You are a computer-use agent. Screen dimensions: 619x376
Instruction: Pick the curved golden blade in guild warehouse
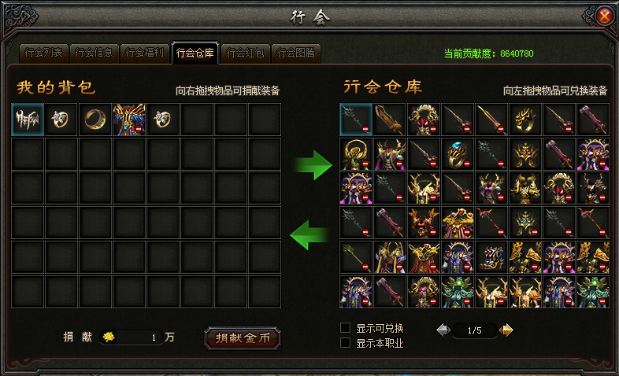[x=390, y=120]
